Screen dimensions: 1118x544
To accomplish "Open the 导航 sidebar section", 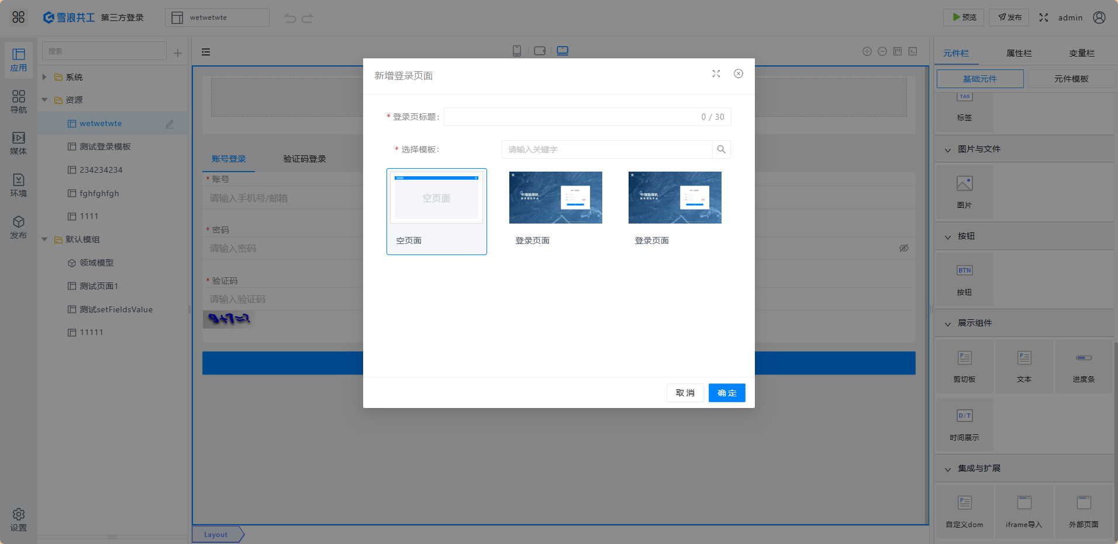I will (x=19, y=102).
